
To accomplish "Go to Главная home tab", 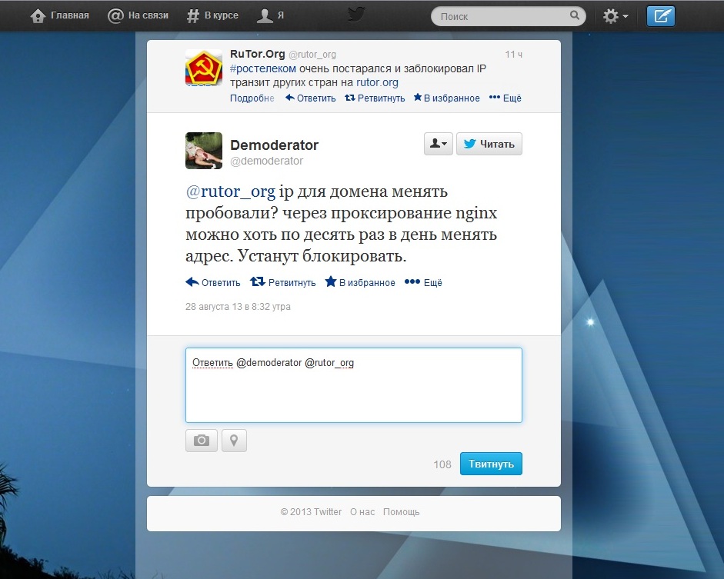I will pyautogui.click(x=60, y=15).
